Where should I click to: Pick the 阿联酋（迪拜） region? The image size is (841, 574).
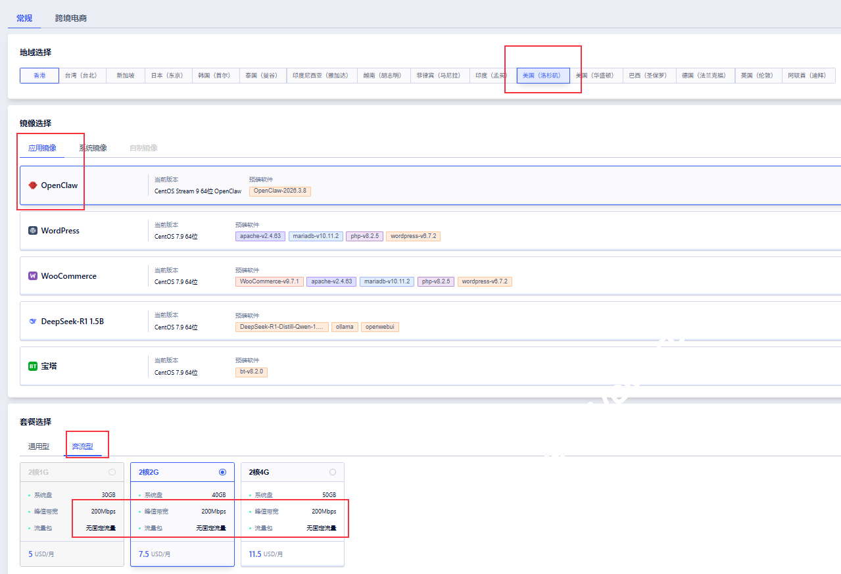tap(808, 76)
